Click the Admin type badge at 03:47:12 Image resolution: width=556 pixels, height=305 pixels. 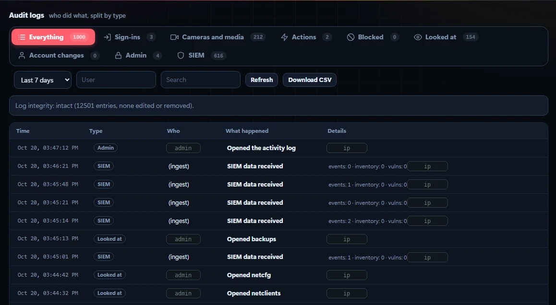106,148
